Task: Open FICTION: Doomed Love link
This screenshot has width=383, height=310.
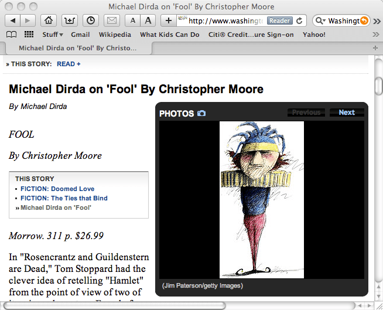Action: [x=57, y=189]
